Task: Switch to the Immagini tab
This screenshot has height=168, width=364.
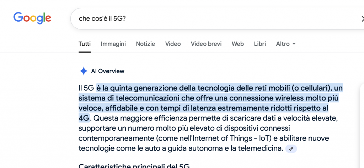Action: click(x=113, y=44)
